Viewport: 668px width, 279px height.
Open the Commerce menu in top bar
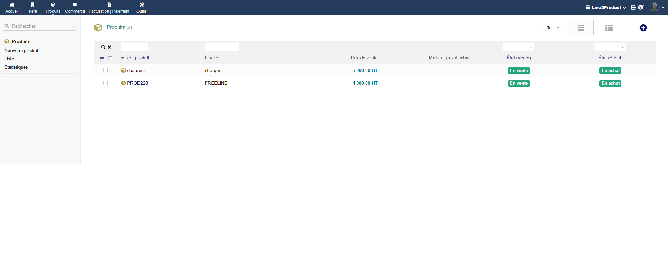(75, 8)
